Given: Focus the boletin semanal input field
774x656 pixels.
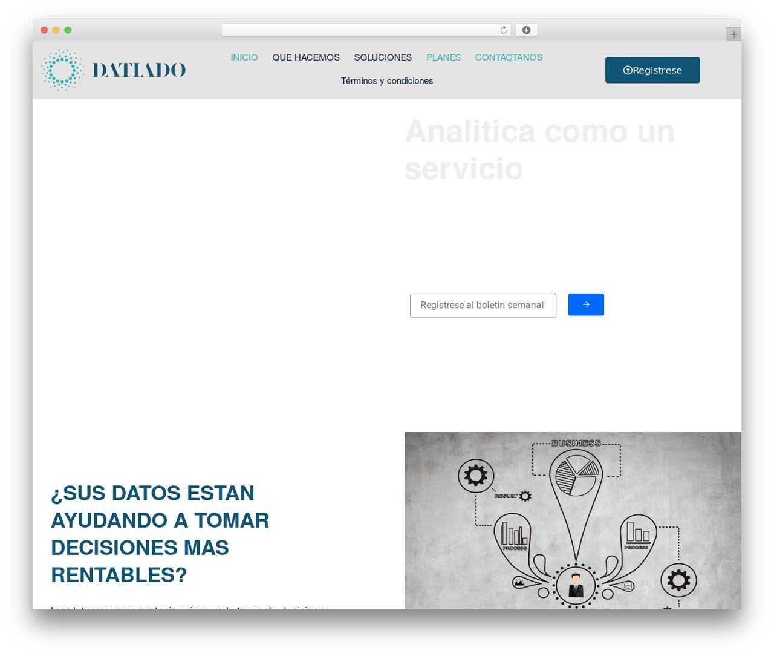Looking at the screenshot, I should [483, 305].
